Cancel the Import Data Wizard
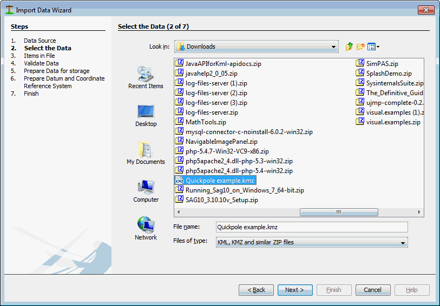The image size is (440, 306). [x=373, y=290]
